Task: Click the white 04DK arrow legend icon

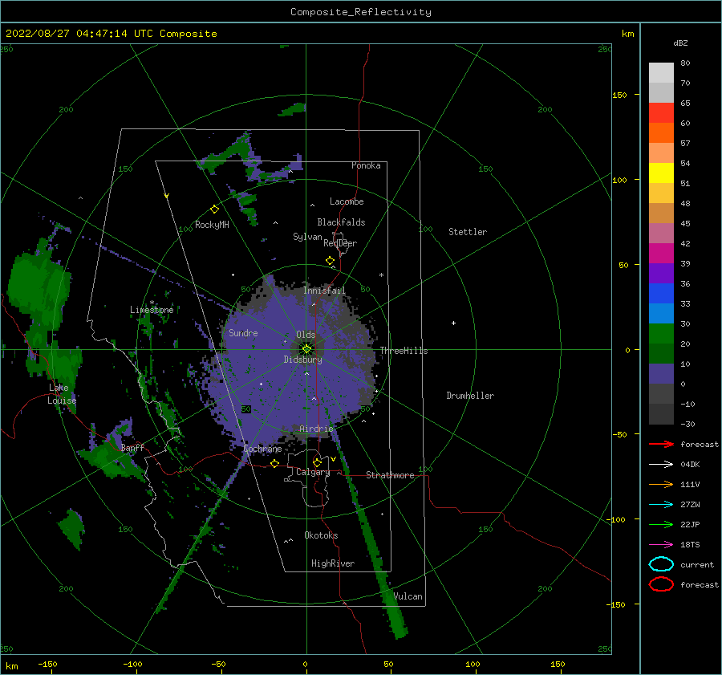Action: click(x=661, y=464)
